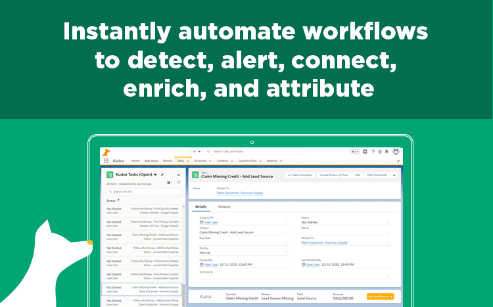The image size is (493, 307).
Task: Open the Add Lead Source button arrow
Action: click(392, 296)
